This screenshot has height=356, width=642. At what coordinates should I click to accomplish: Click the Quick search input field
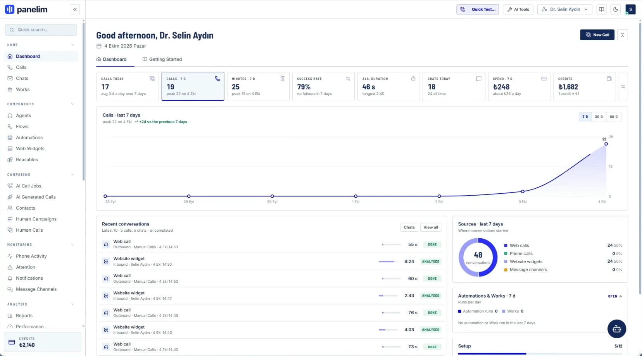[x=41, y=30]
